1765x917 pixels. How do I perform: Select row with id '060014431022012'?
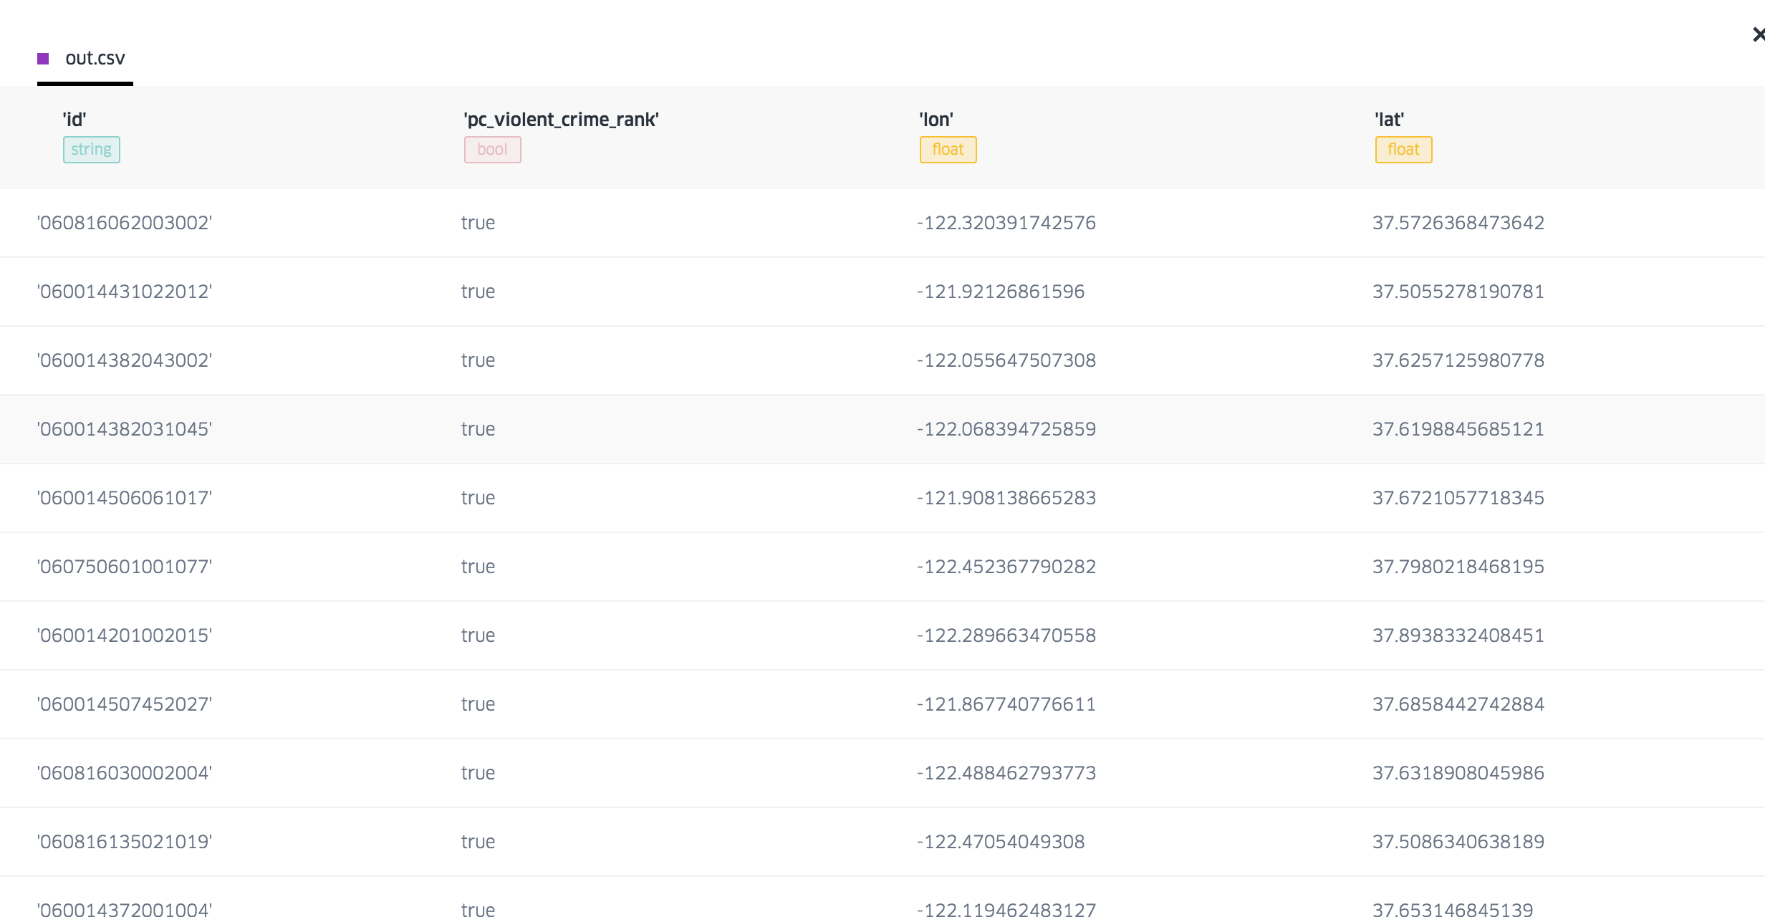pyautogui.click(x=882, y=292)
